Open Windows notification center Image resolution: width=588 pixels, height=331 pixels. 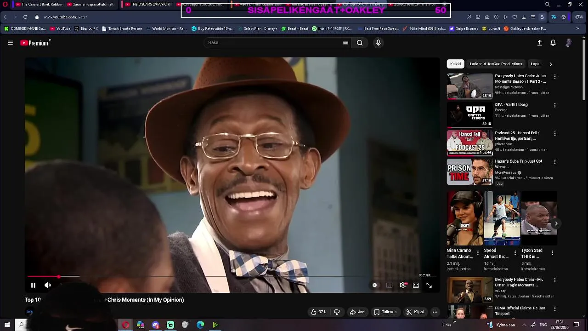tap(577, 325)
